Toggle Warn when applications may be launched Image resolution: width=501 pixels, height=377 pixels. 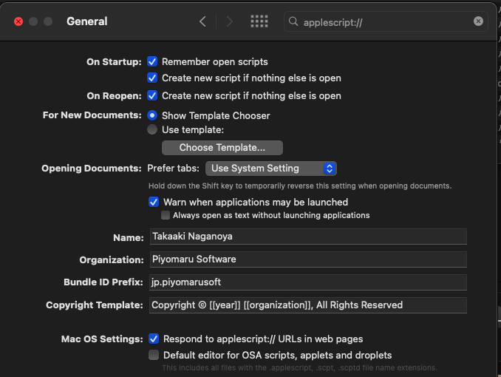154,202
